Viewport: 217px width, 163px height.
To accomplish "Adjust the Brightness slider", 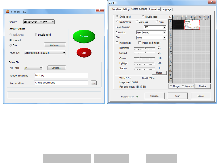I will pyautogui.click(x=145, y=48).
